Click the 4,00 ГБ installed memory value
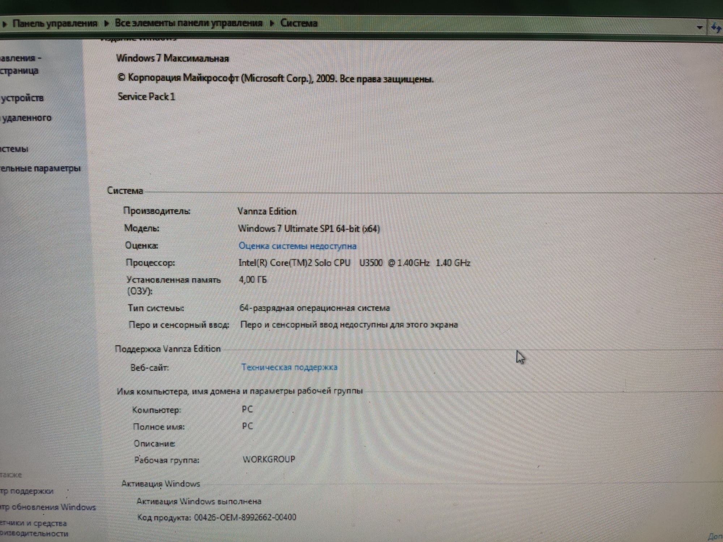This screenshot has width=723, height=542. 253,279
